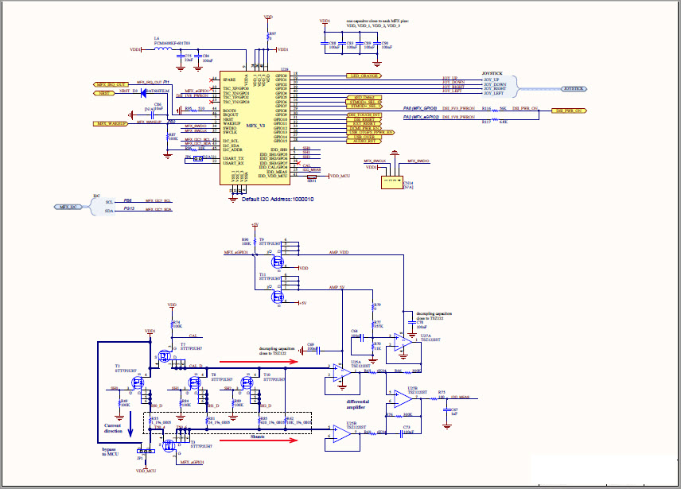
Task: Click the Default I2C Address:1000010 text
Action: (278, 199)
